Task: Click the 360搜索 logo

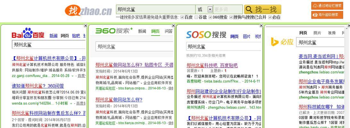Action: pos(114,30)
